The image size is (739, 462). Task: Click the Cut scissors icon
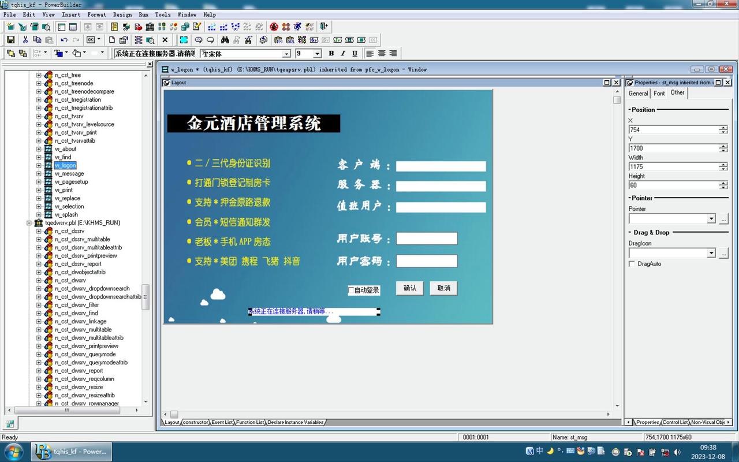25,40
